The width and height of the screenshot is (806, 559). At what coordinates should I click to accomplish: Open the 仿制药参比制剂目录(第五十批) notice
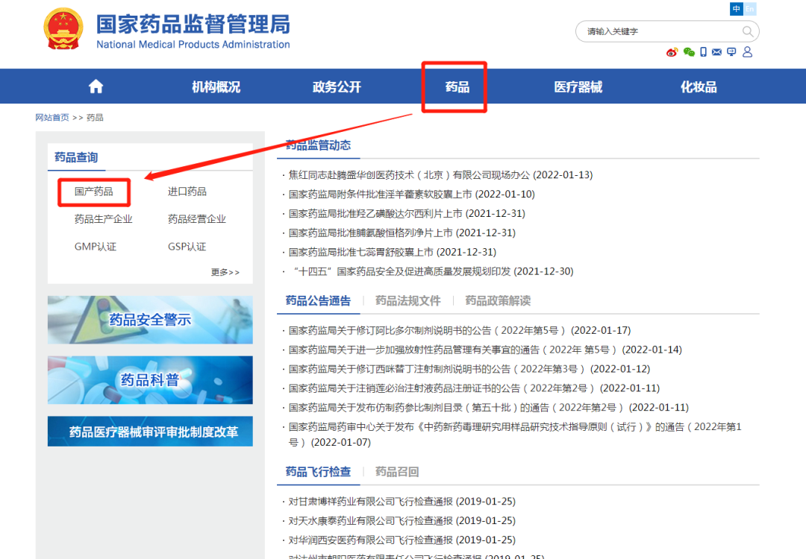pyautogui.click(x=488, y=408)
